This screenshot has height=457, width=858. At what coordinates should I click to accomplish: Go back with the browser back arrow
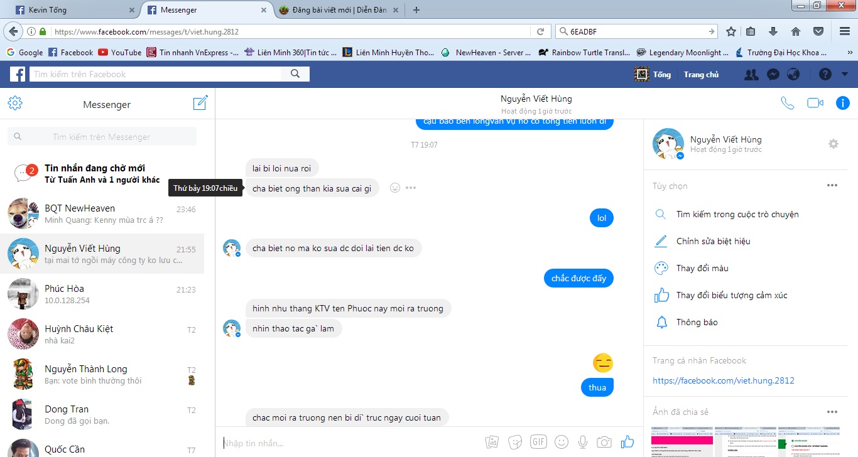tap(13, 31)
